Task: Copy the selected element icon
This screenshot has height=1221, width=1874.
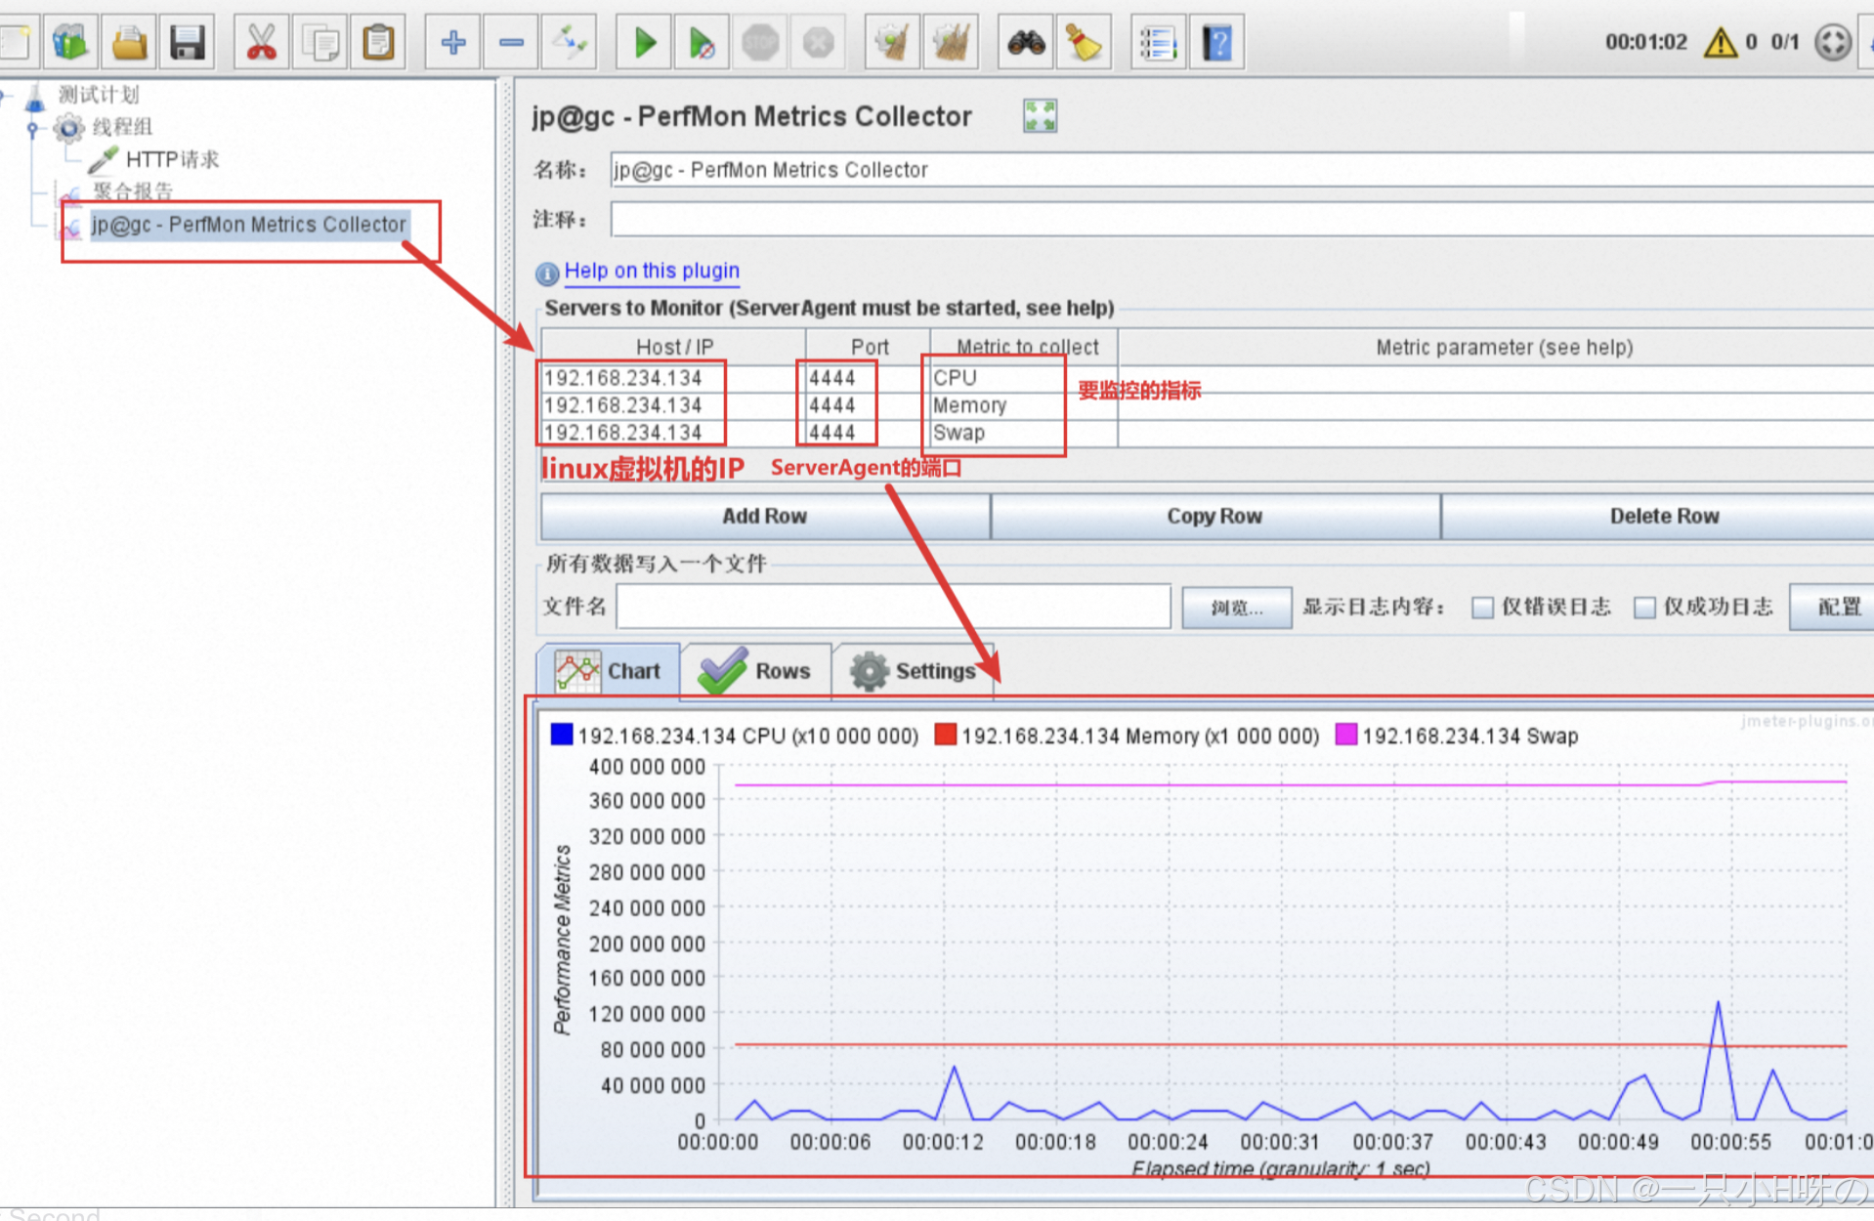Action: (320, 42)
